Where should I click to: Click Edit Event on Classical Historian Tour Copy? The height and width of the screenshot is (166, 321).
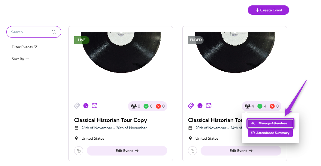point(127,151)
